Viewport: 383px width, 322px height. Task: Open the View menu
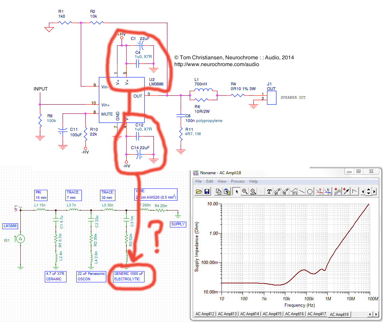222,181
